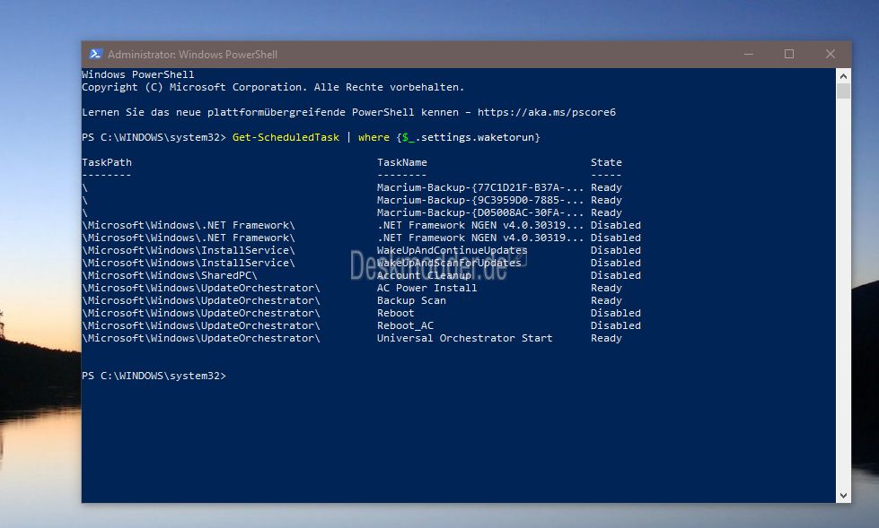Click the 'TaskPath' column header

(107, 162)
